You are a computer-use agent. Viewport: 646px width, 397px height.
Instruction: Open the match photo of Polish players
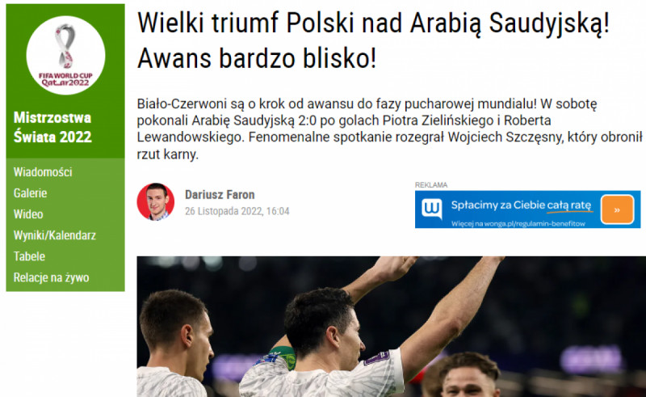point(391,327)
